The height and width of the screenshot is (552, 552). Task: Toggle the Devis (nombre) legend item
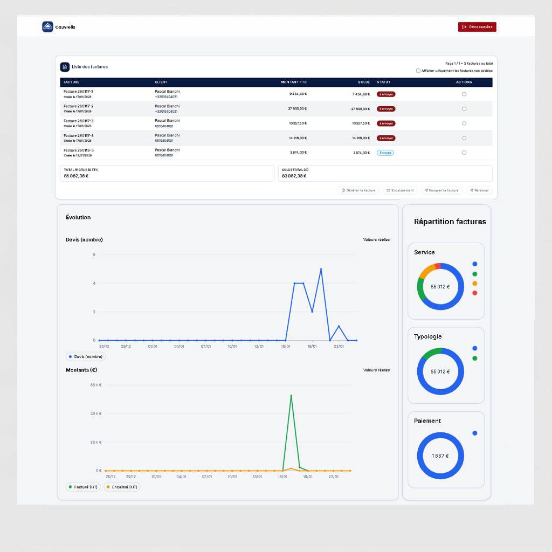pos(86,357)
